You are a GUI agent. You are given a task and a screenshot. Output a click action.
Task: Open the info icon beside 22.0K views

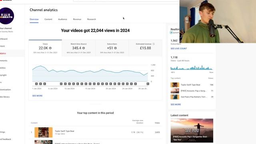tap(50, 48)
